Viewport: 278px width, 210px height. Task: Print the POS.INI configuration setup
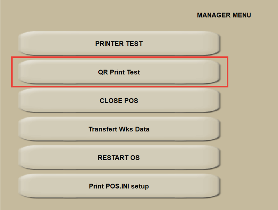(119, 186)
